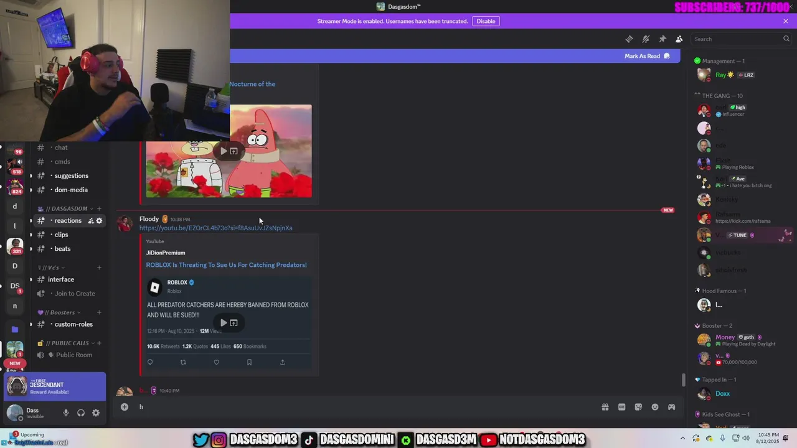Open User Settings gear icon
Screen dimensions: 797x448
click(x=96, y=413)
